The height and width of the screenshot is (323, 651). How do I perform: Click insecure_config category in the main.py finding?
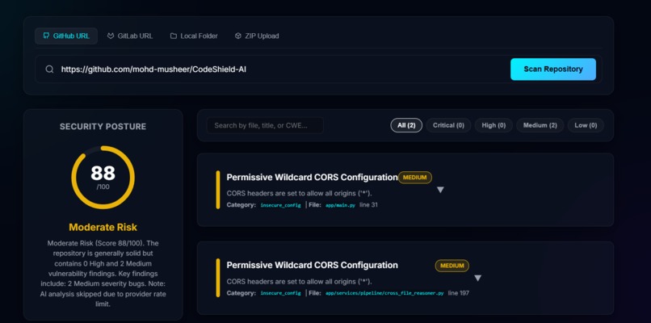280,205
